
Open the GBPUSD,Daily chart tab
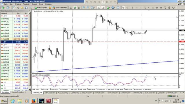pos(50,93)
